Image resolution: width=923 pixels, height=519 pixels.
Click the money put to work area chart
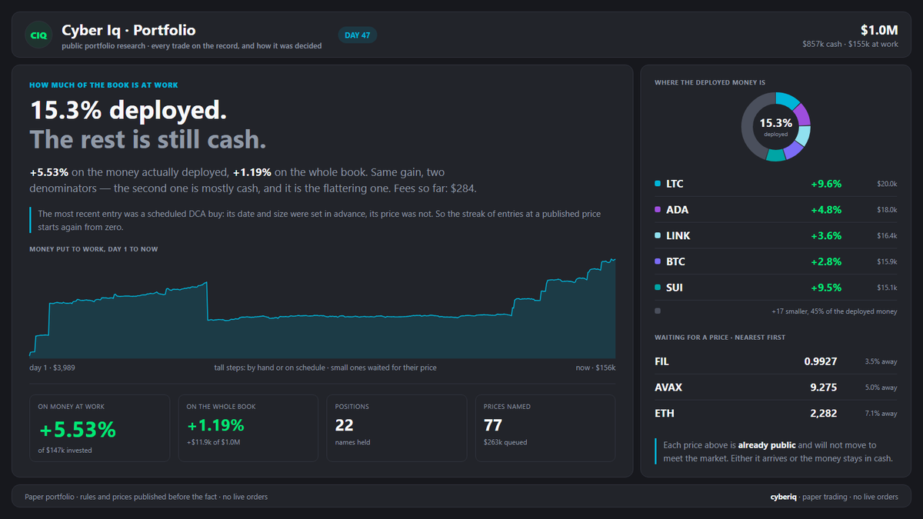pyautogui.click(x=322, y=308)
